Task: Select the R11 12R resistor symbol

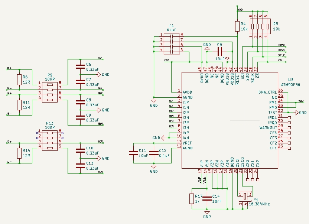Action: pyautogui.click(x=19, y=105)
